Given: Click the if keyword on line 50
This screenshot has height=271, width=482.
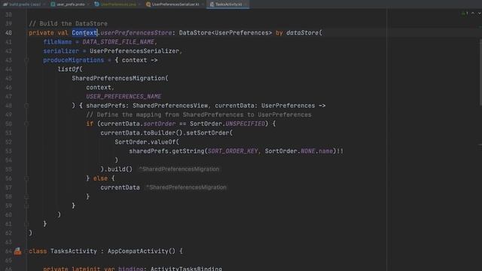Looking at the screenshot, I should pyautogui.click(x=90, y=123).
